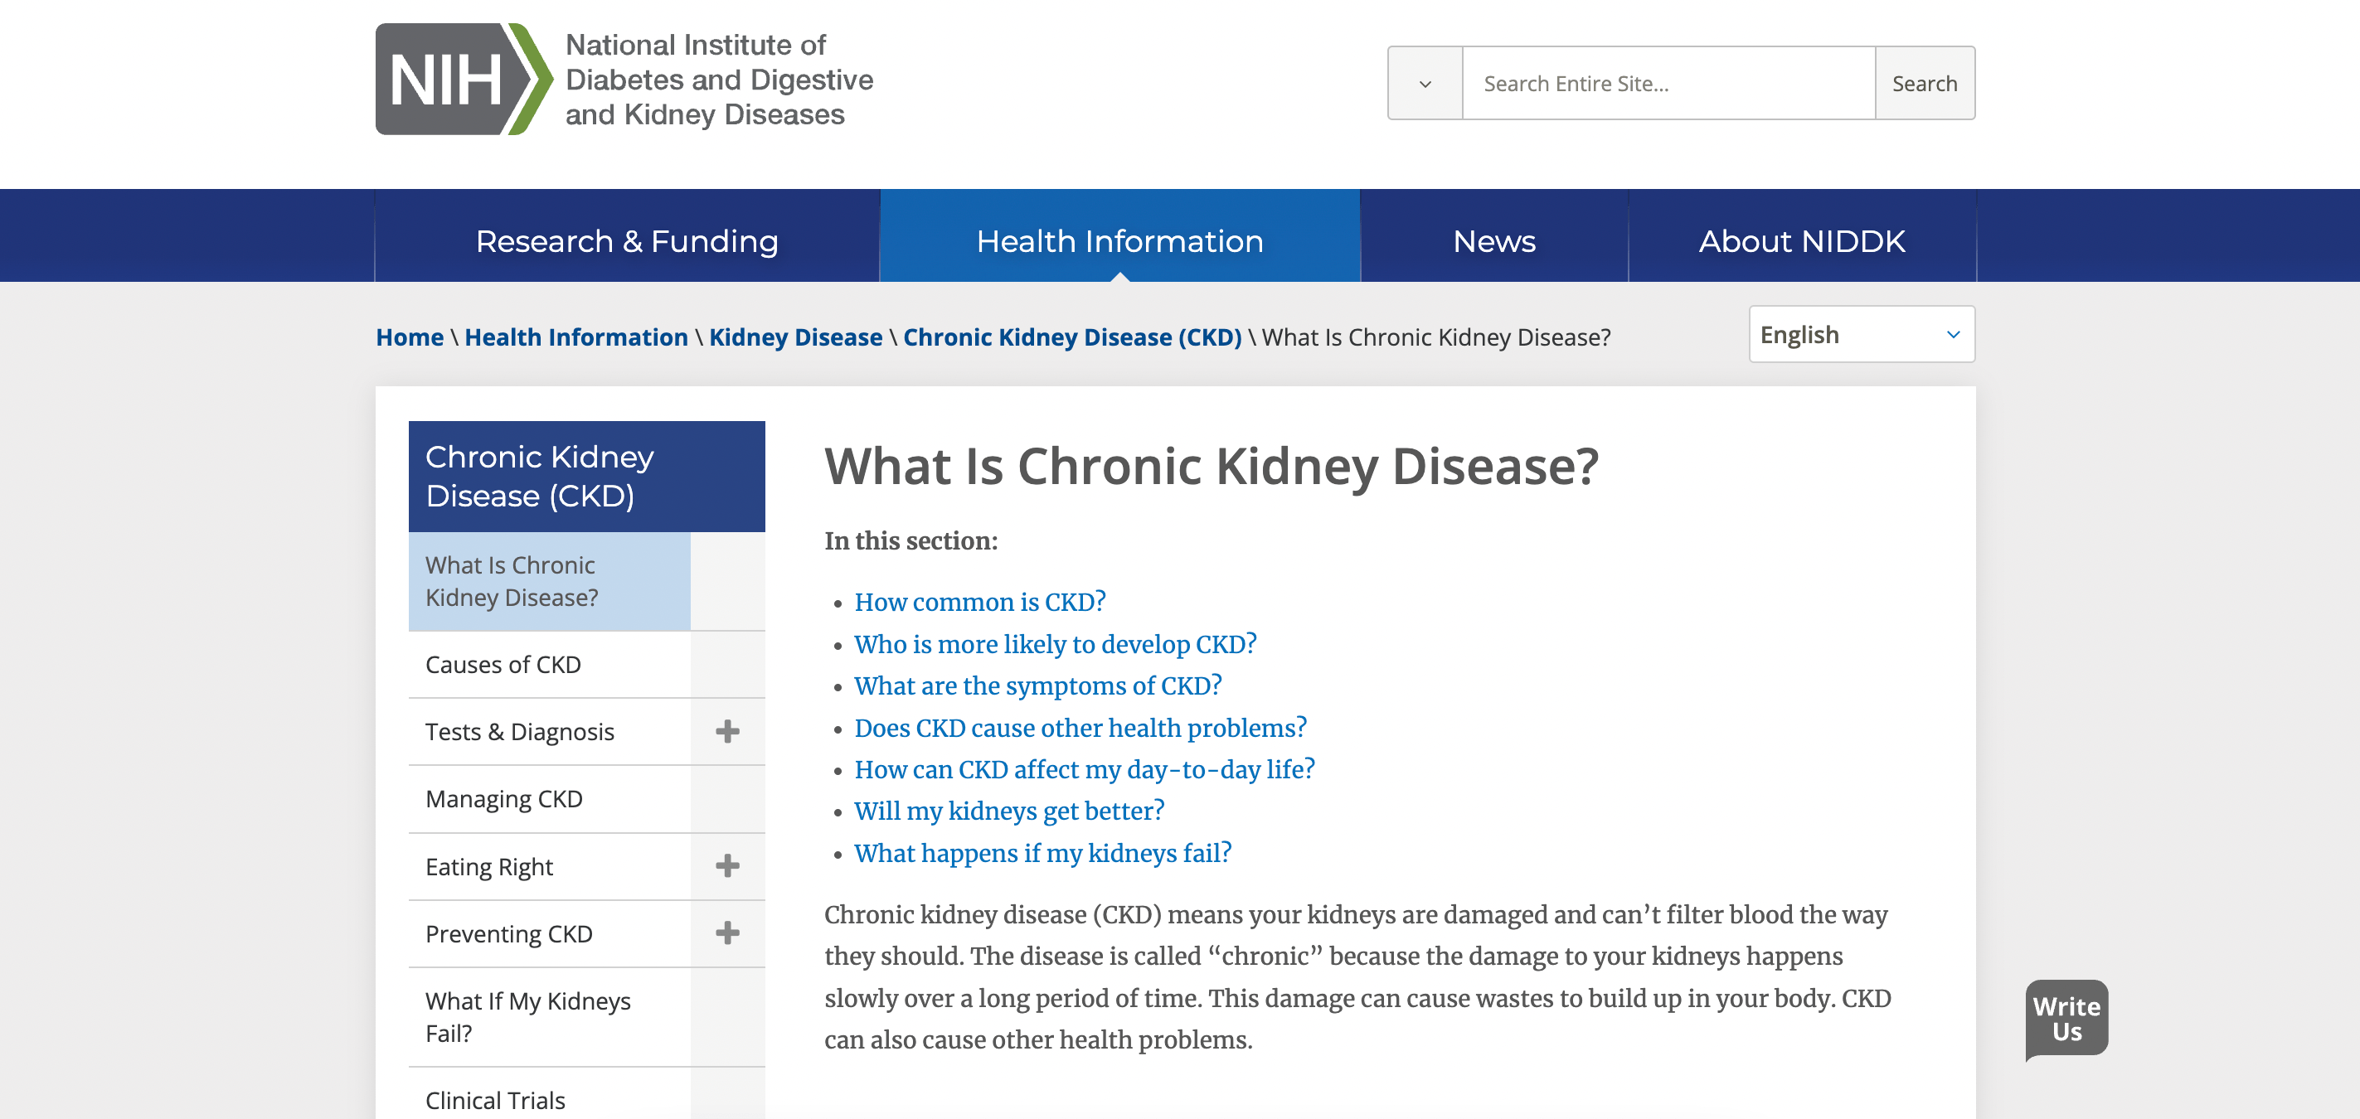Open Eating Right sidebar item

pos(549,866)
